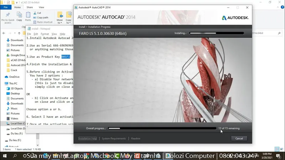Select Local Disk (C:) in navigation pane
Image resolution: width=285 pixels, height=160 pixels.
point(16,123)
